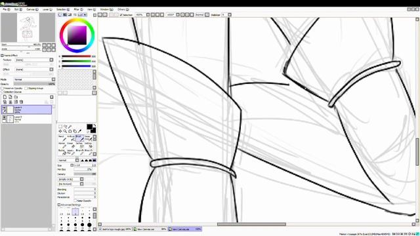This screenshot has height=236, width=420.
Task: Select the Zoom magnifier tool
Action: click(x=65, y=131)
